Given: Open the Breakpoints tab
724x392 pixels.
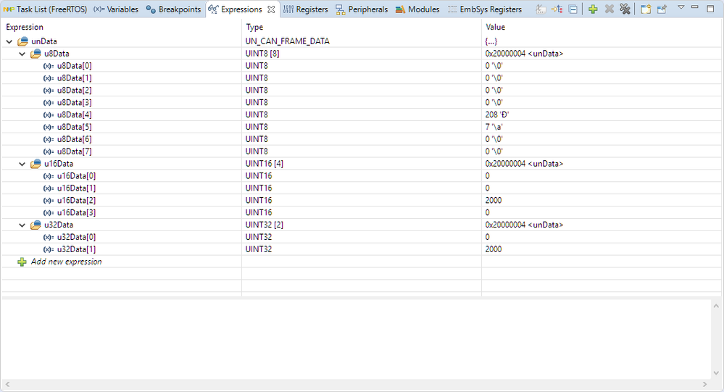Looking at the screenshot, I should [x=173, y=9].
